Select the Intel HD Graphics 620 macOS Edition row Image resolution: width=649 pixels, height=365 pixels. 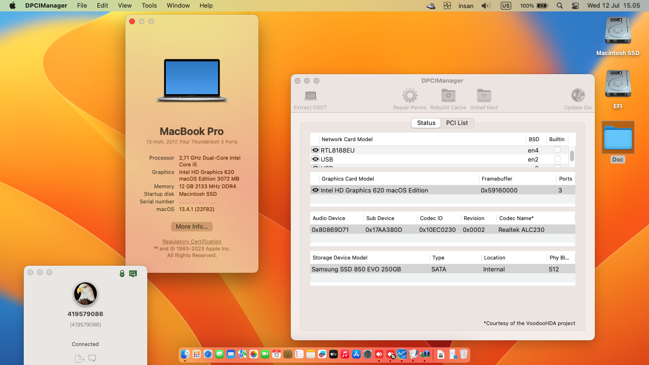443,190
